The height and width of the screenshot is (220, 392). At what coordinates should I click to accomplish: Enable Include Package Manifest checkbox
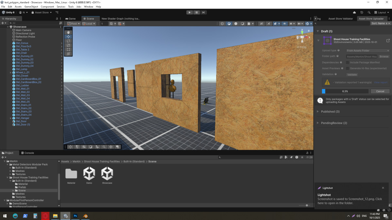click(348, 63)
